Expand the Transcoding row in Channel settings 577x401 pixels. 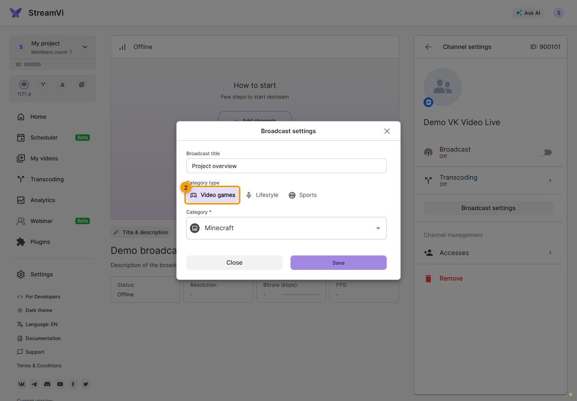[488, 180]
